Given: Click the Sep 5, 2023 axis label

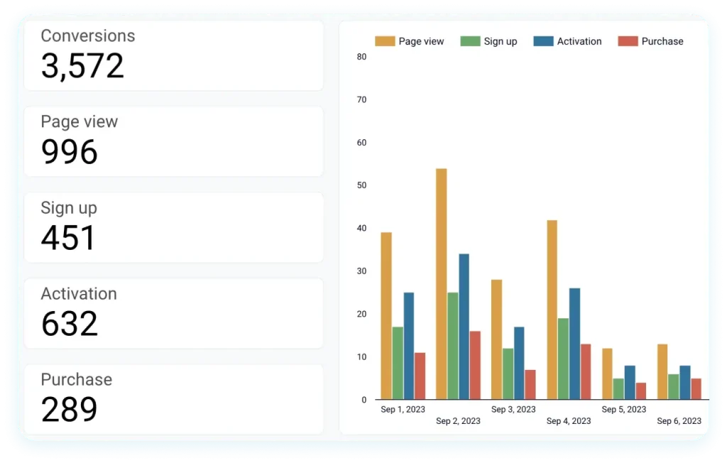Looking at the screenshot, I should tap(623, 409).
